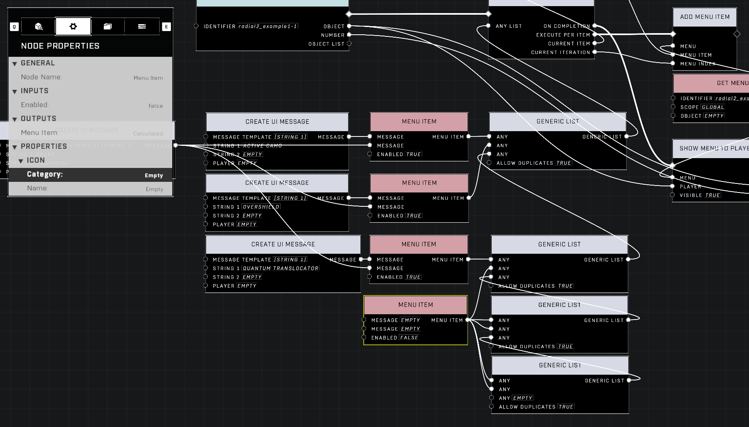The image size is (749, 427).
Task: Click STRING 2 pin on Active Camo message node
Action: coord(206,154)
